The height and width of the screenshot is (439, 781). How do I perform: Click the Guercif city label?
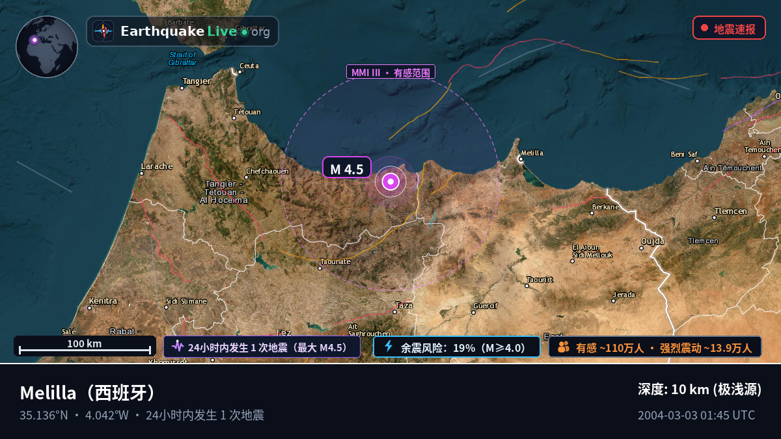486,306
